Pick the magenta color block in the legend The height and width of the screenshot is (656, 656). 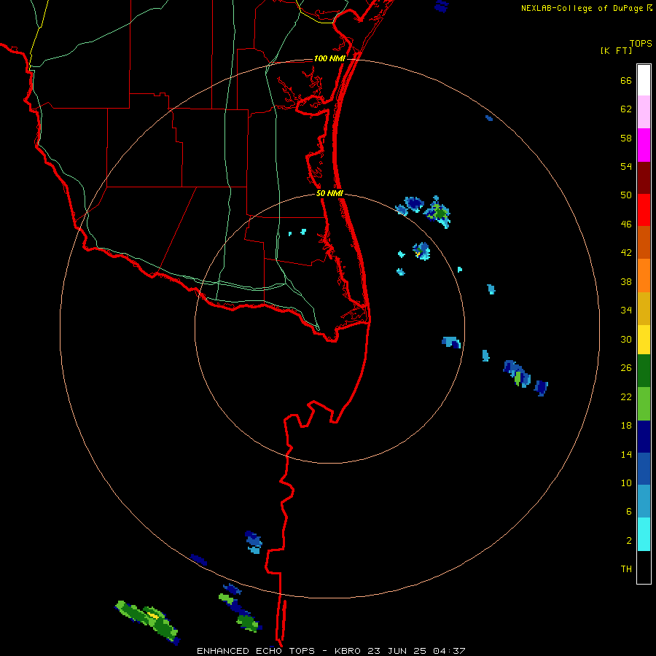point(644,145)
